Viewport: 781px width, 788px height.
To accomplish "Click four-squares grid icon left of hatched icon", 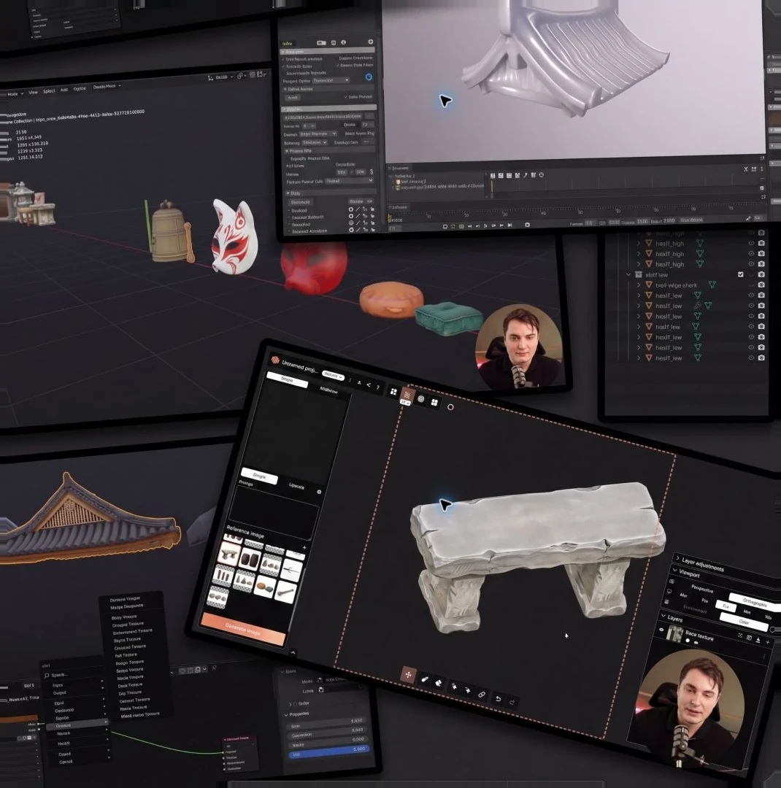I will click(x=393, y=392).
